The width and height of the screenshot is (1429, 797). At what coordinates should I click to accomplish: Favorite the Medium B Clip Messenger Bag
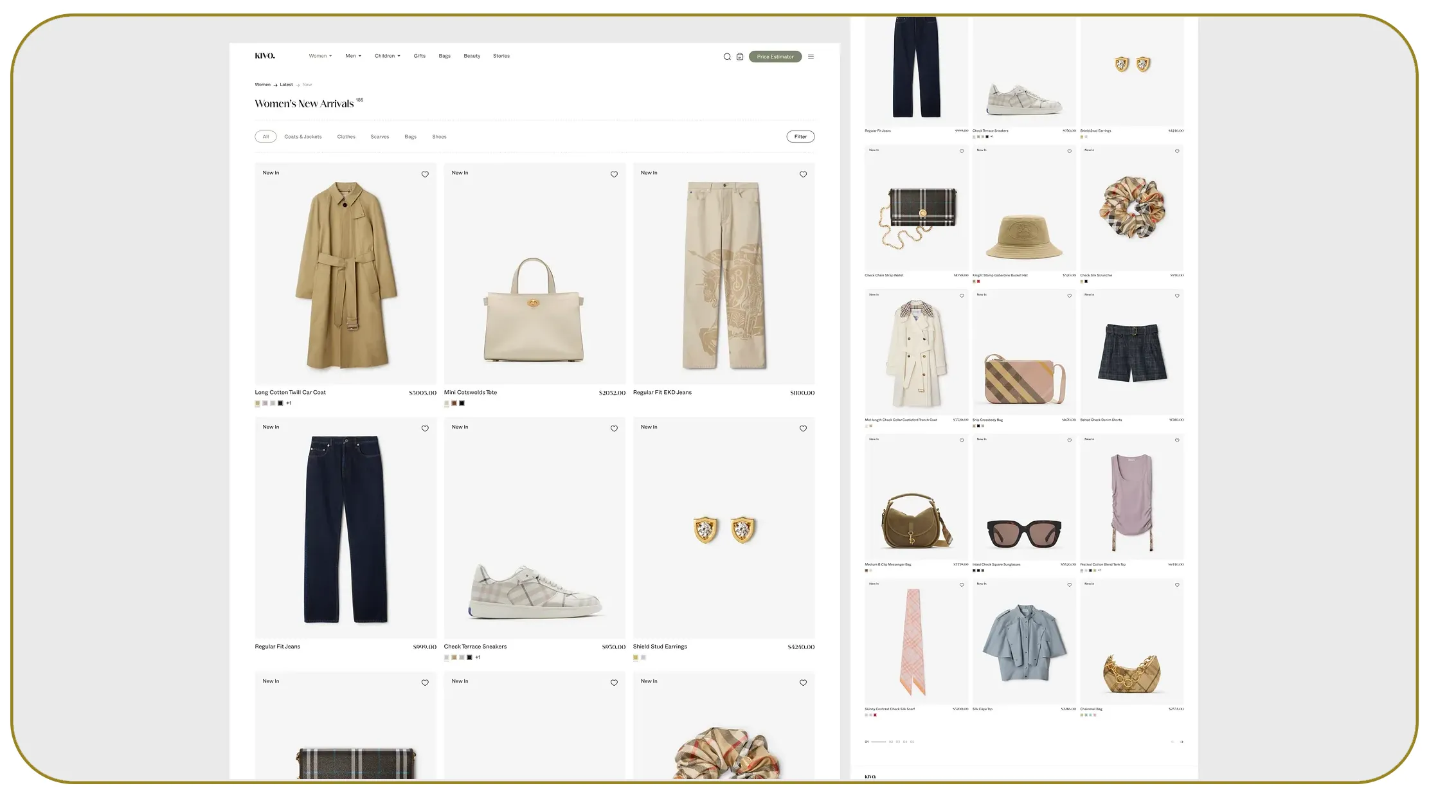tap(962, 440)
